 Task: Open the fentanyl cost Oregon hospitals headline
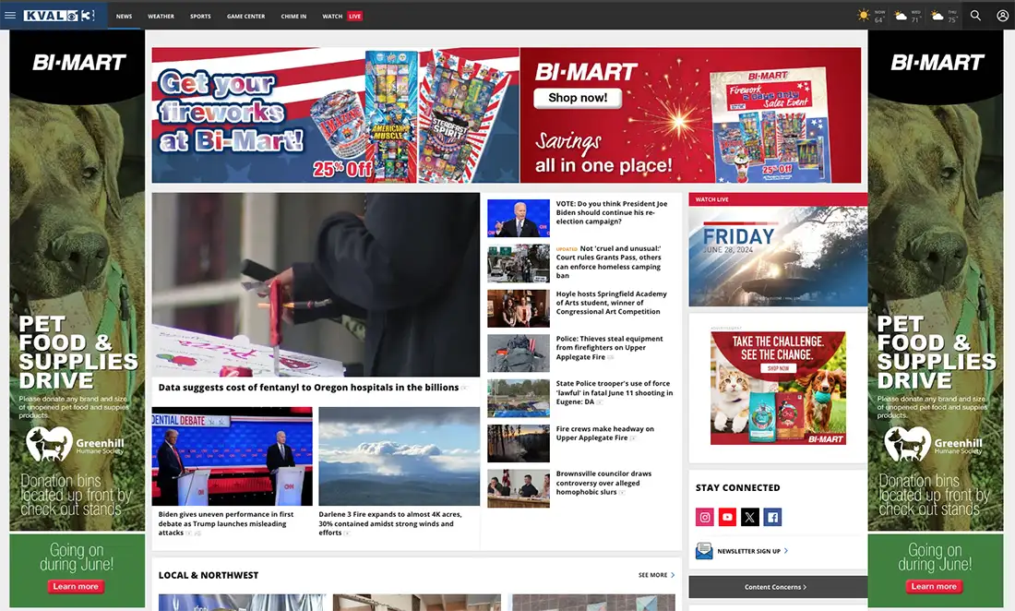[x=308, y=387]
